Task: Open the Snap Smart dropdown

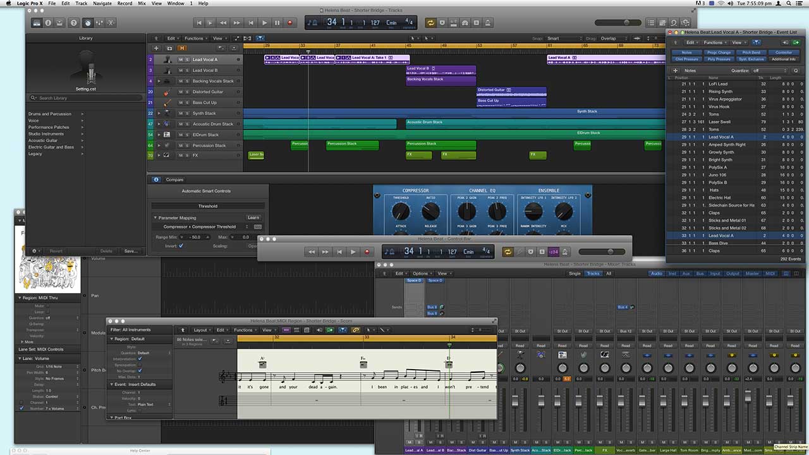Action: coord(563,39)
